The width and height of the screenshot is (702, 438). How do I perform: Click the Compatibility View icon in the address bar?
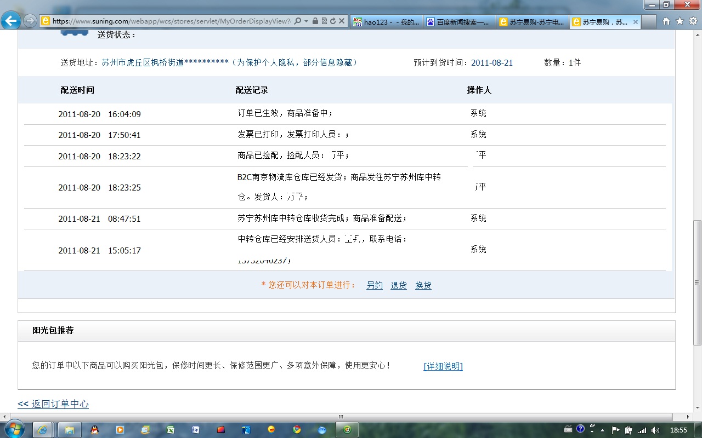(324, 20)
